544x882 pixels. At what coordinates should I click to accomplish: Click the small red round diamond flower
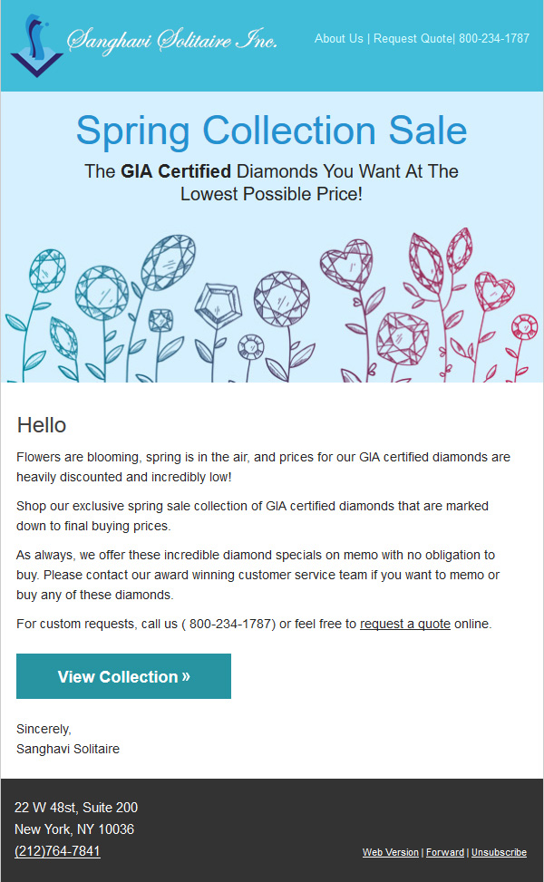tap(524, 327)
